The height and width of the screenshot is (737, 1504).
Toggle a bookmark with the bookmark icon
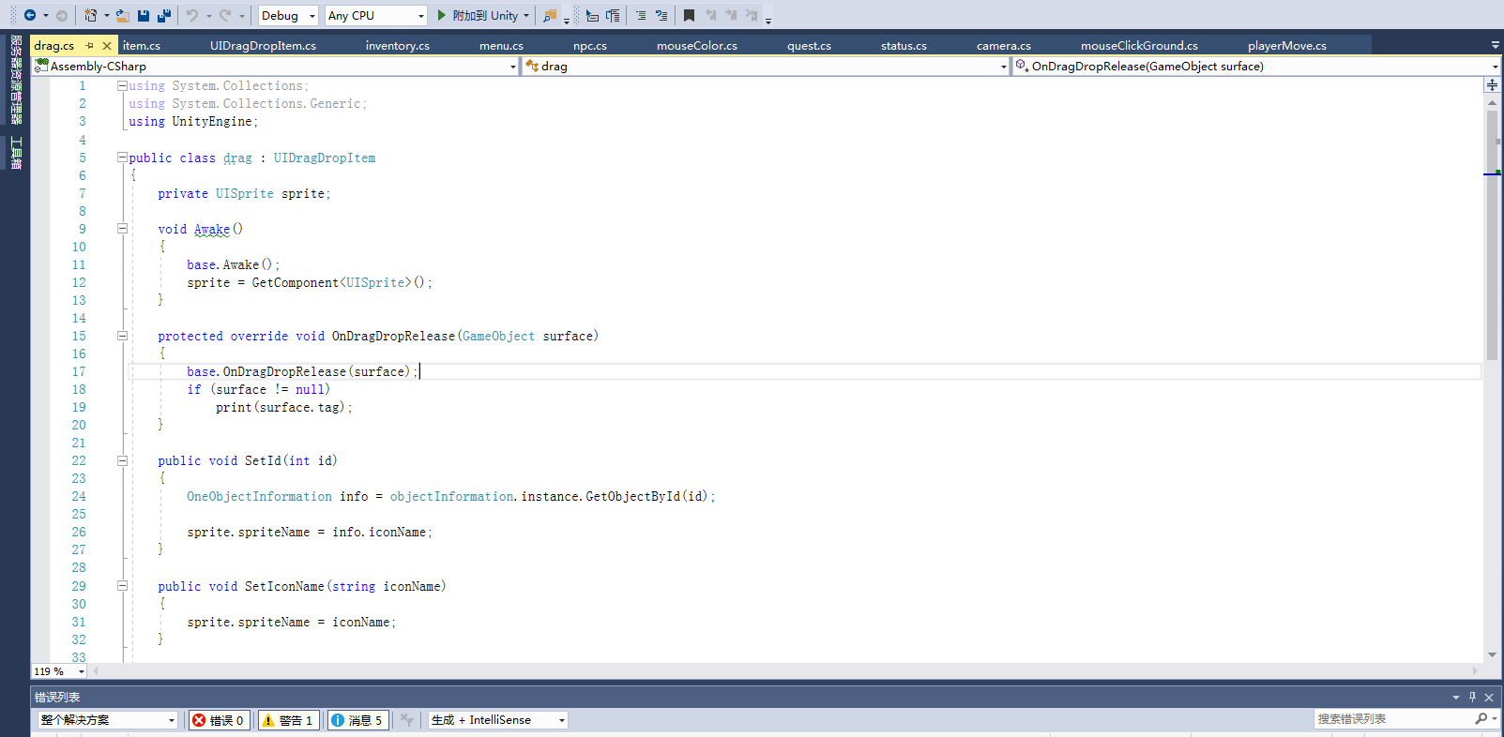tap(690, 15)
